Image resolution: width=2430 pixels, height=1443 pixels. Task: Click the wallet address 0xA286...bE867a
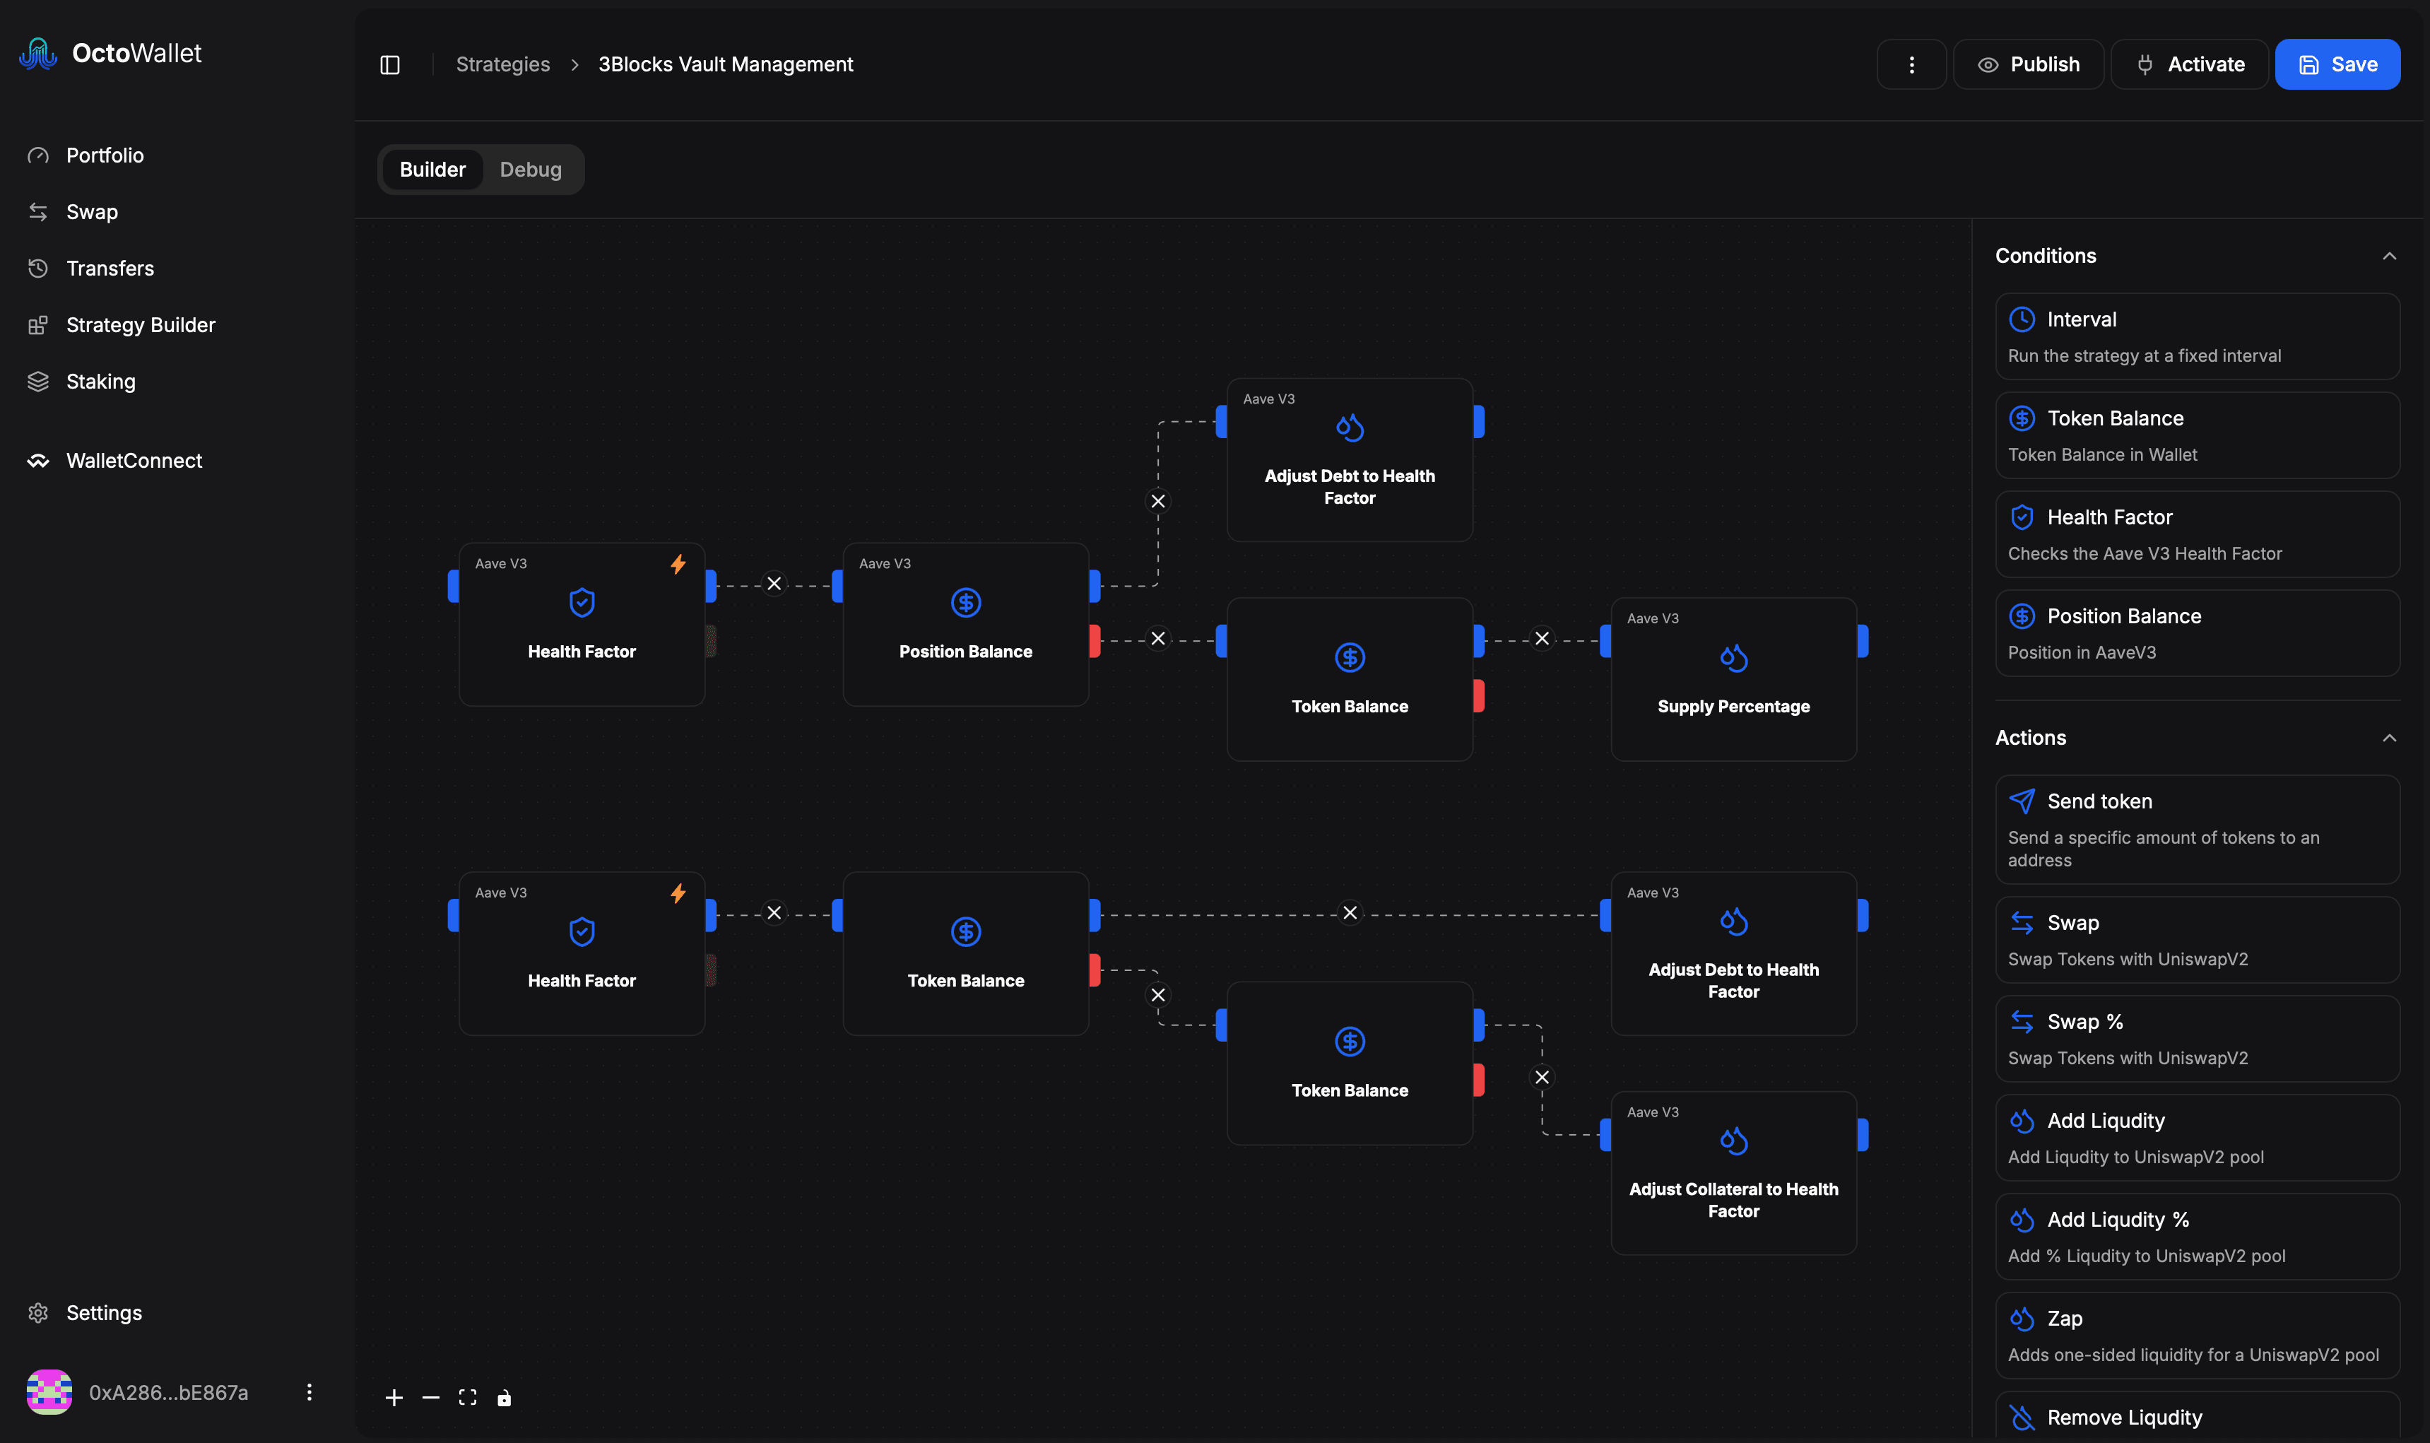pyautogui.click(x=168, y=1392)
